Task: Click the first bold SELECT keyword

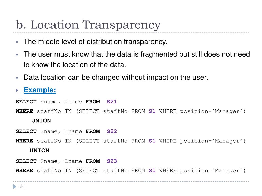Action: click(x=26, y=102)
